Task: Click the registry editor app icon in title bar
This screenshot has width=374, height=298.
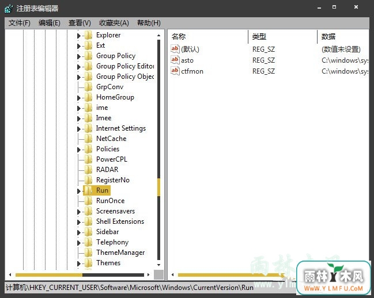Action: coord(9,9)
